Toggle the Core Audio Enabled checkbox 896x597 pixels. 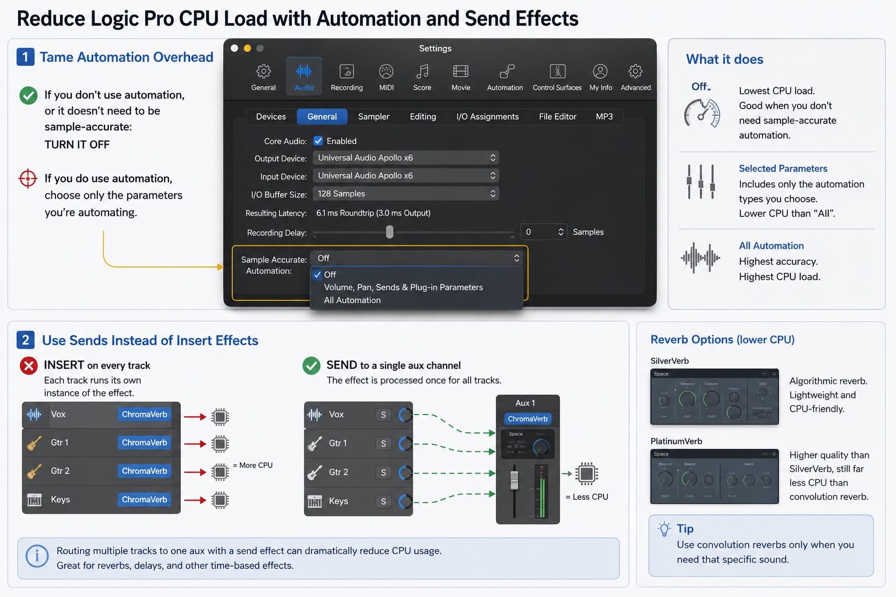coord(318,141)
